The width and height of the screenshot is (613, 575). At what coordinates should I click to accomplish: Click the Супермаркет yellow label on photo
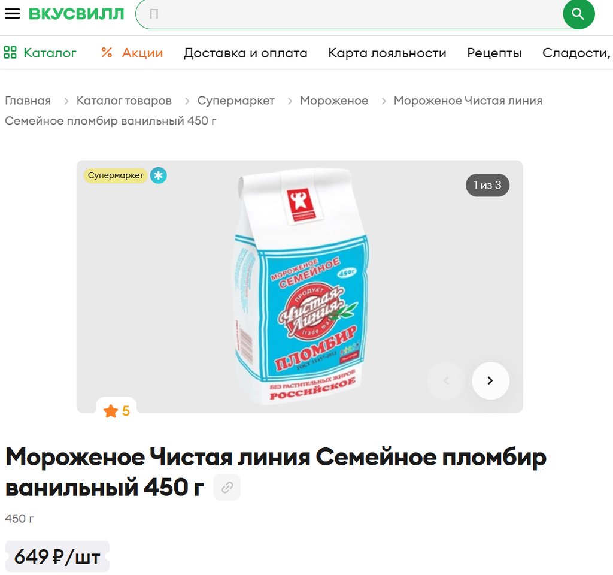(116, 175)
